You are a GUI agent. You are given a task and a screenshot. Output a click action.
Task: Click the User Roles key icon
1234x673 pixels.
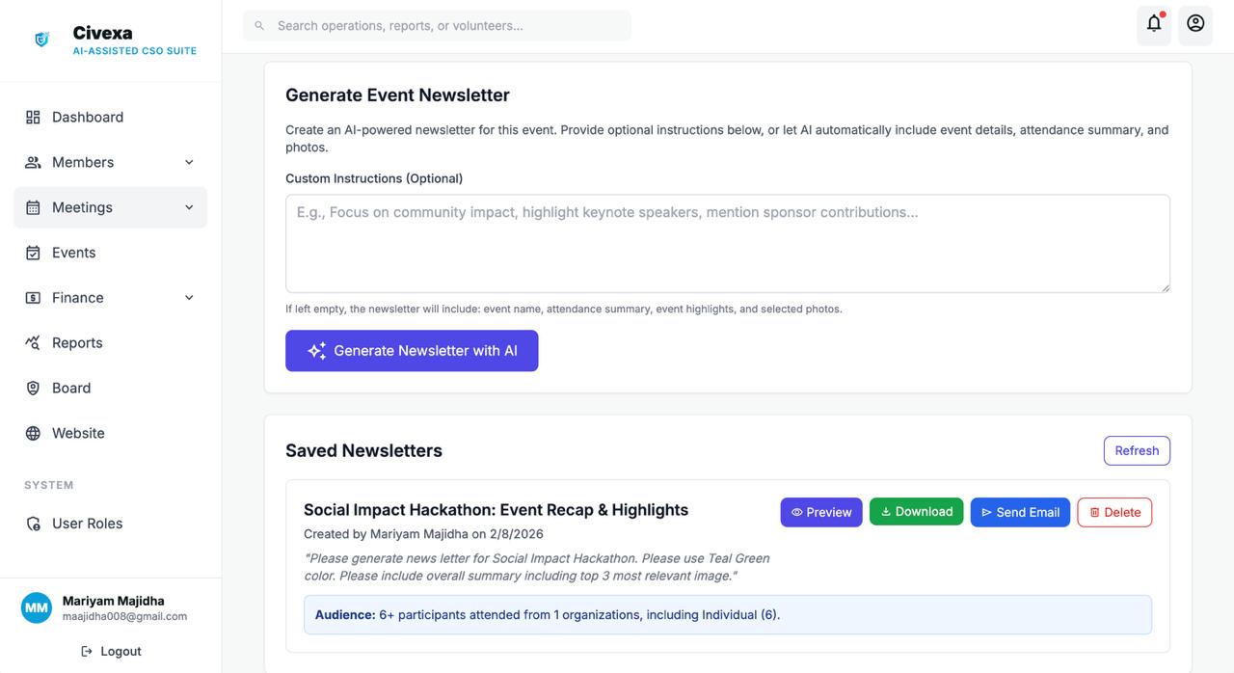(33, 524)
